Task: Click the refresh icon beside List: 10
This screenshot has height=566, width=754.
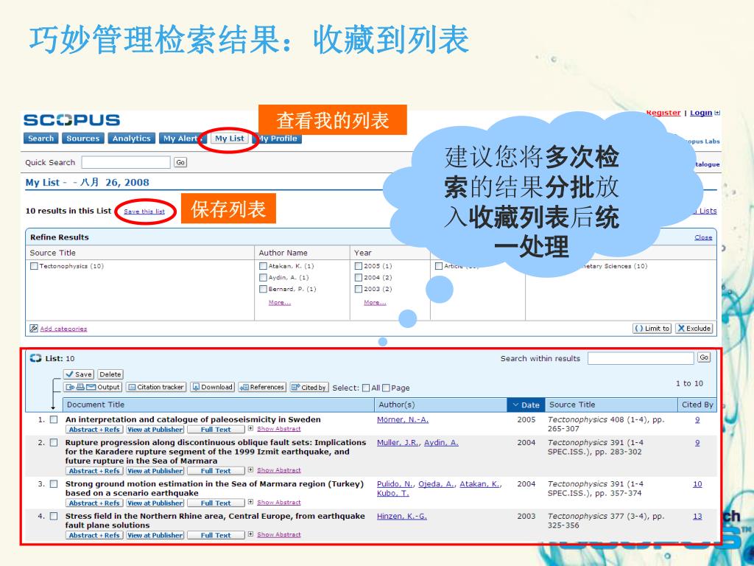Action: pyautogui.click(x=35, y=358)
